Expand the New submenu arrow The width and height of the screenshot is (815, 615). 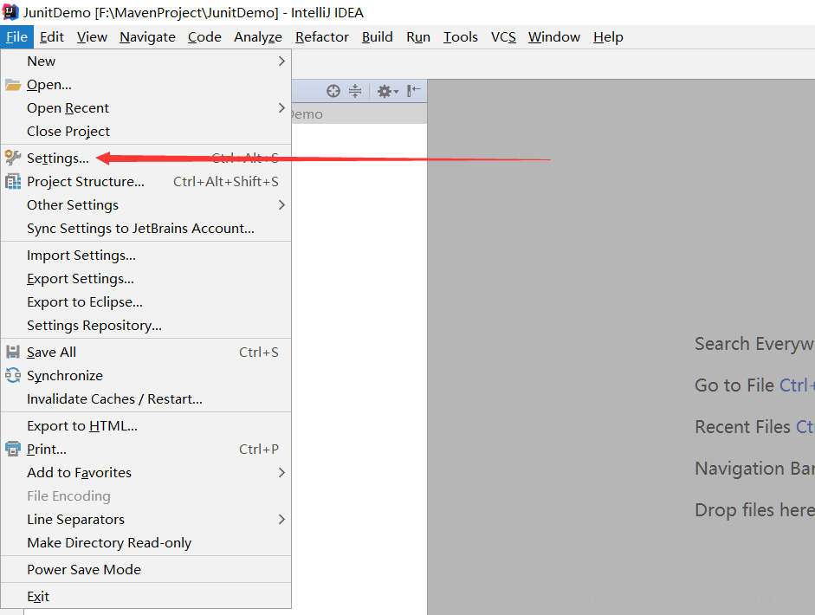point(281,61)
